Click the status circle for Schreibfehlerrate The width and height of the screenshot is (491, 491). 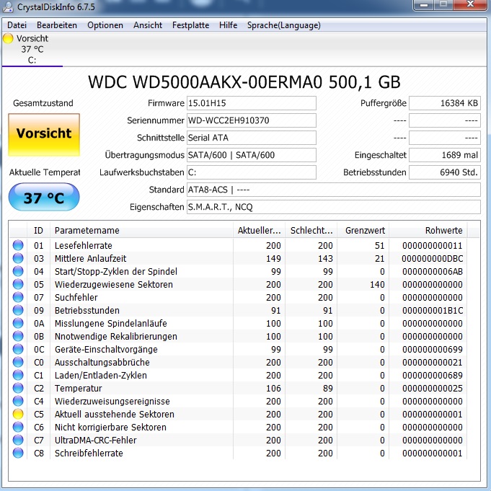click(x=18, y=453)
